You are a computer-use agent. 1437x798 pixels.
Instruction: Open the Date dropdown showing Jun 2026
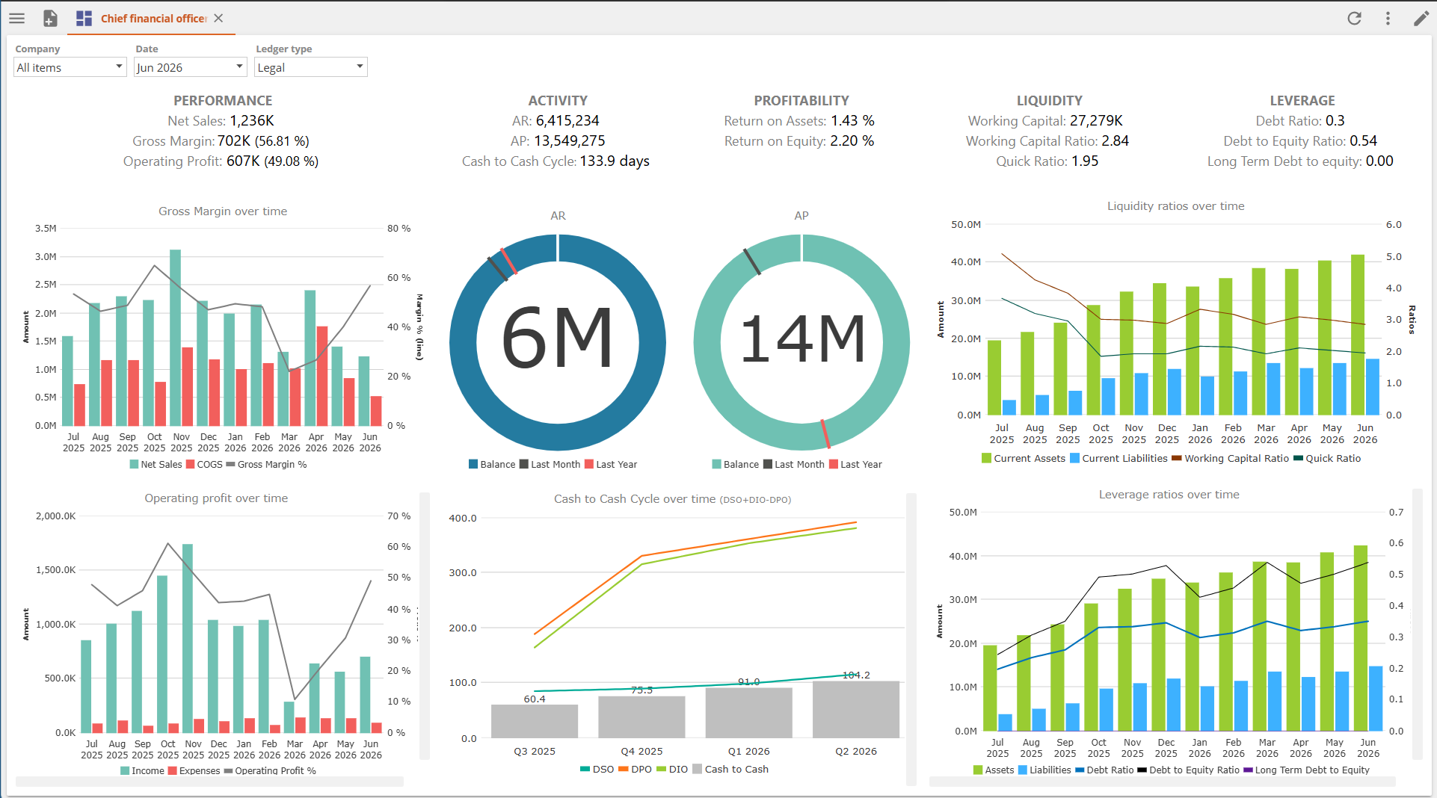(x=190, y=67)
